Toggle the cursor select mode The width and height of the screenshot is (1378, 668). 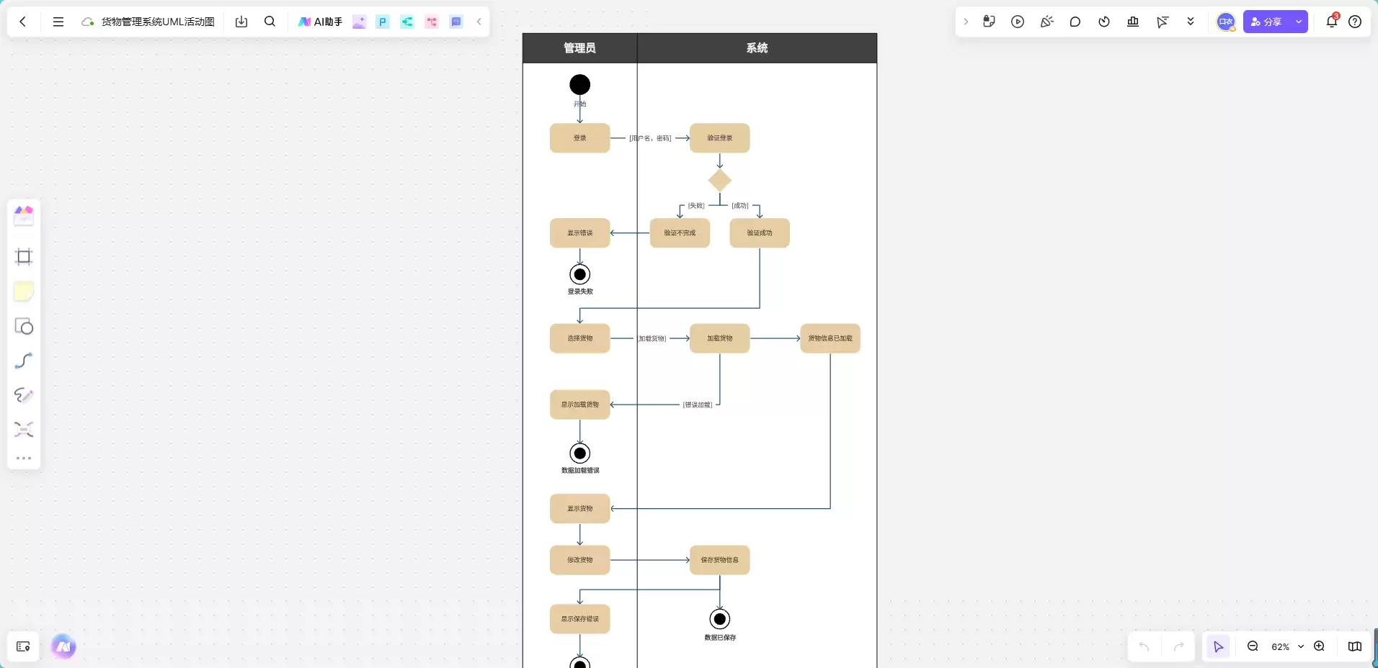(1218, 646)
